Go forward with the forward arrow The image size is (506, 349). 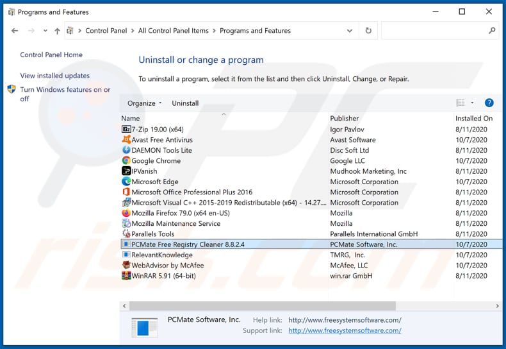point(31,31)
